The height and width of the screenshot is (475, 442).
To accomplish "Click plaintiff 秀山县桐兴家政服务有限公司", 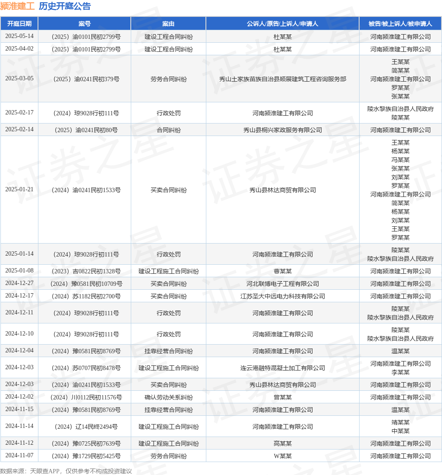I will pos(282,130).
